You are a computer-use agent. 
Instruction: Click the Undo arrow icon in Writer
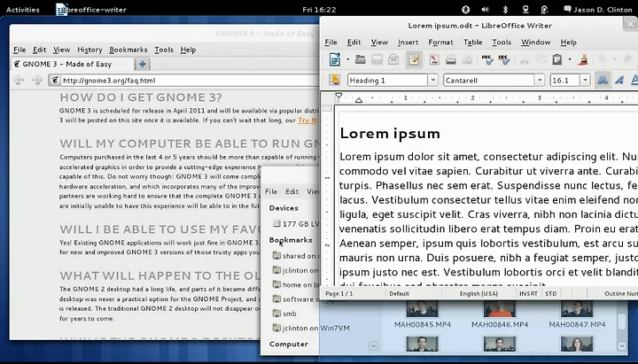(603, 60)
